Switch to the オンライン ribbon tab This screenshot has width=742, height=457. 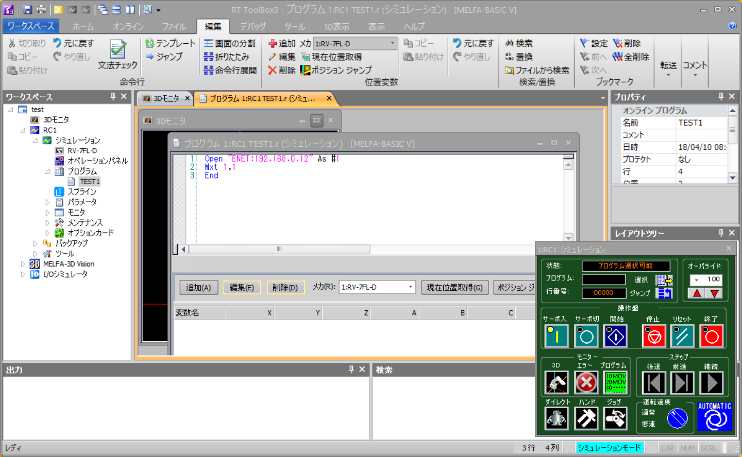pyautogui.click(x=128, y=26)
